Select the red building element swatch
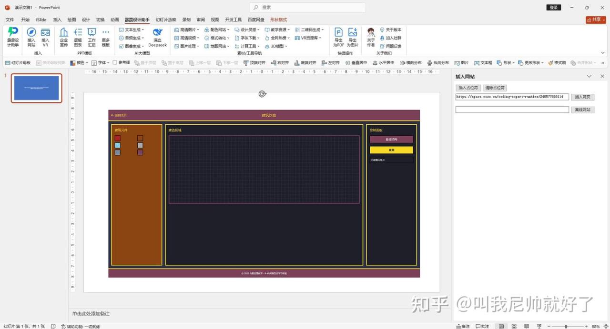The image size is (610, 329). point(118,138)
